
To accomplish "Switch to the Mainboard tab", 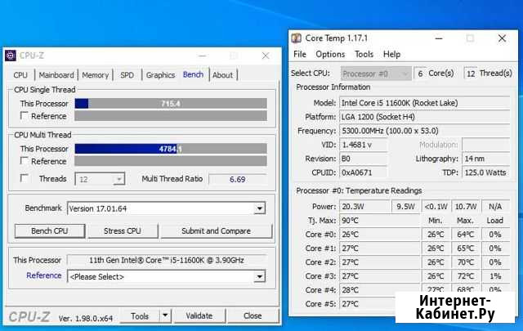I will tap(56, 75).
